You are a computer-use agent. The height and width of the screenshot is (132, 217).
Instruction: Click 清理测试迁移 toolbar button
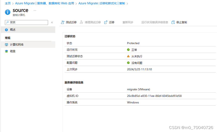click(90, 22)
